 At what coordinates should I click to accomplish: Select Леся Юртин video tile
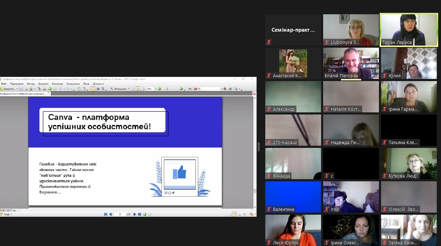293,230
